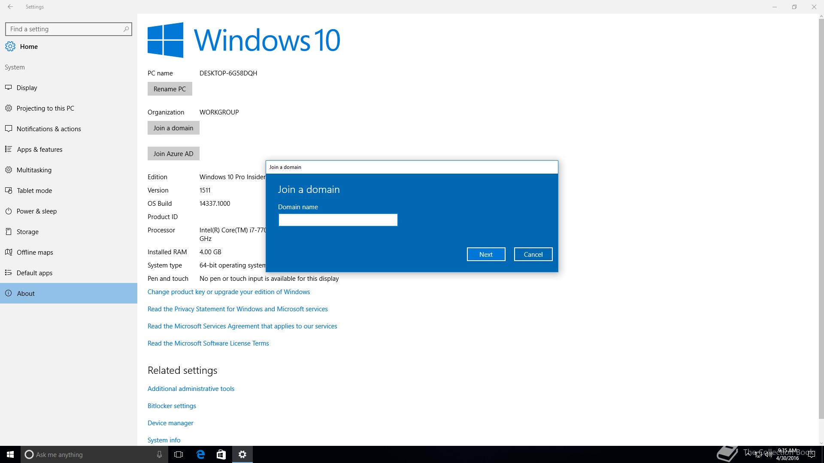Switch to Power & sleep settings
This screenshot has width=824, height=463.
[69, 211]
